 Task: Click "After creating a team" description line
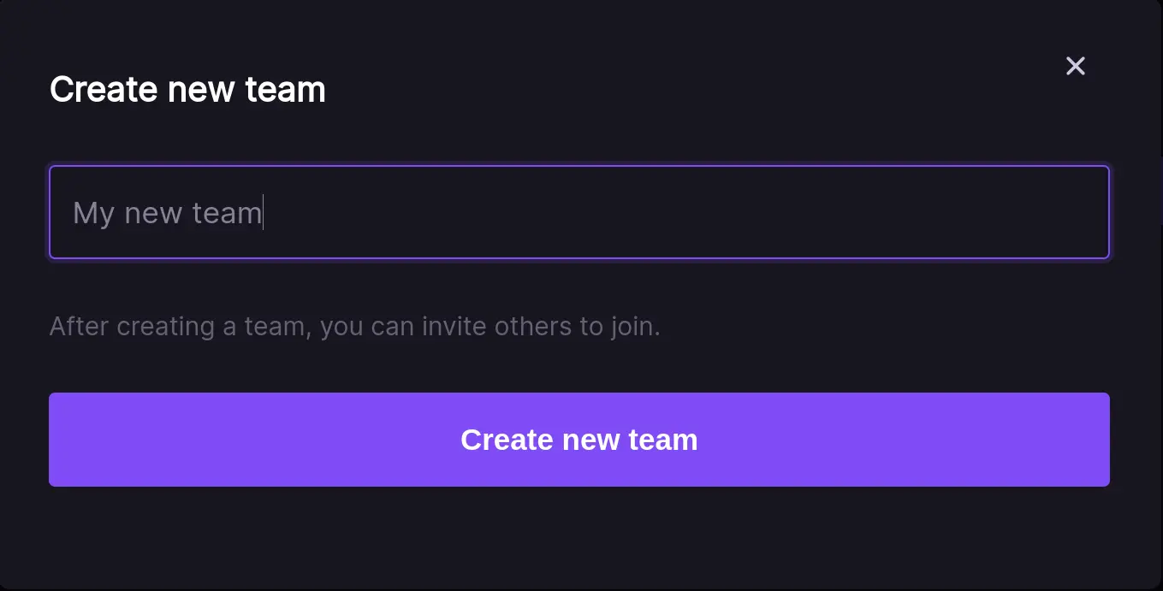354,327
